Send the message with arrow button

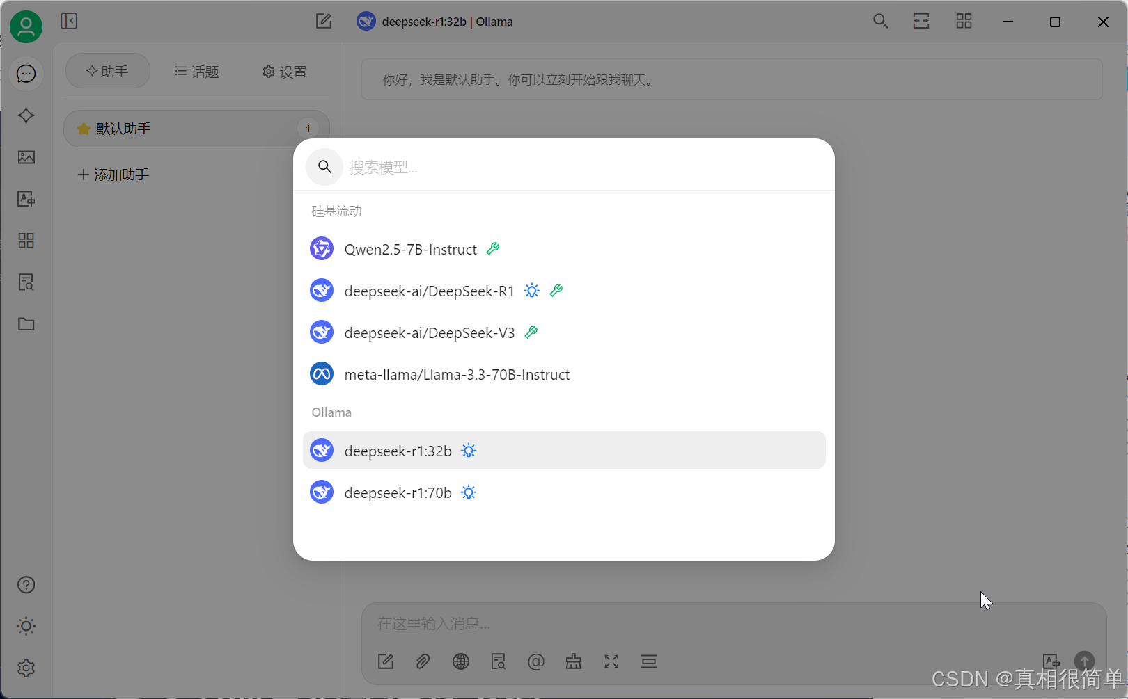tap(1084, 661)
